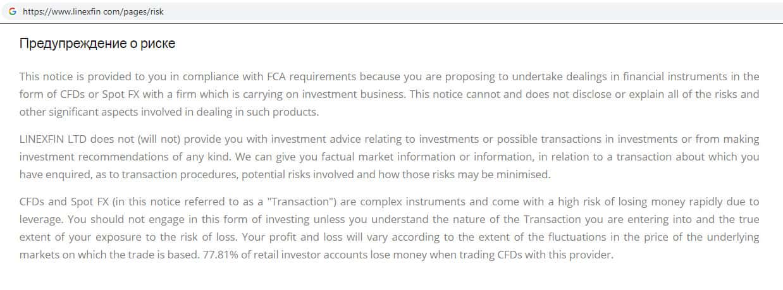Viewport: 783px width, 290px height.
Task: Click the "Предупреждение о риске" heading
Action: pos(97,44)
